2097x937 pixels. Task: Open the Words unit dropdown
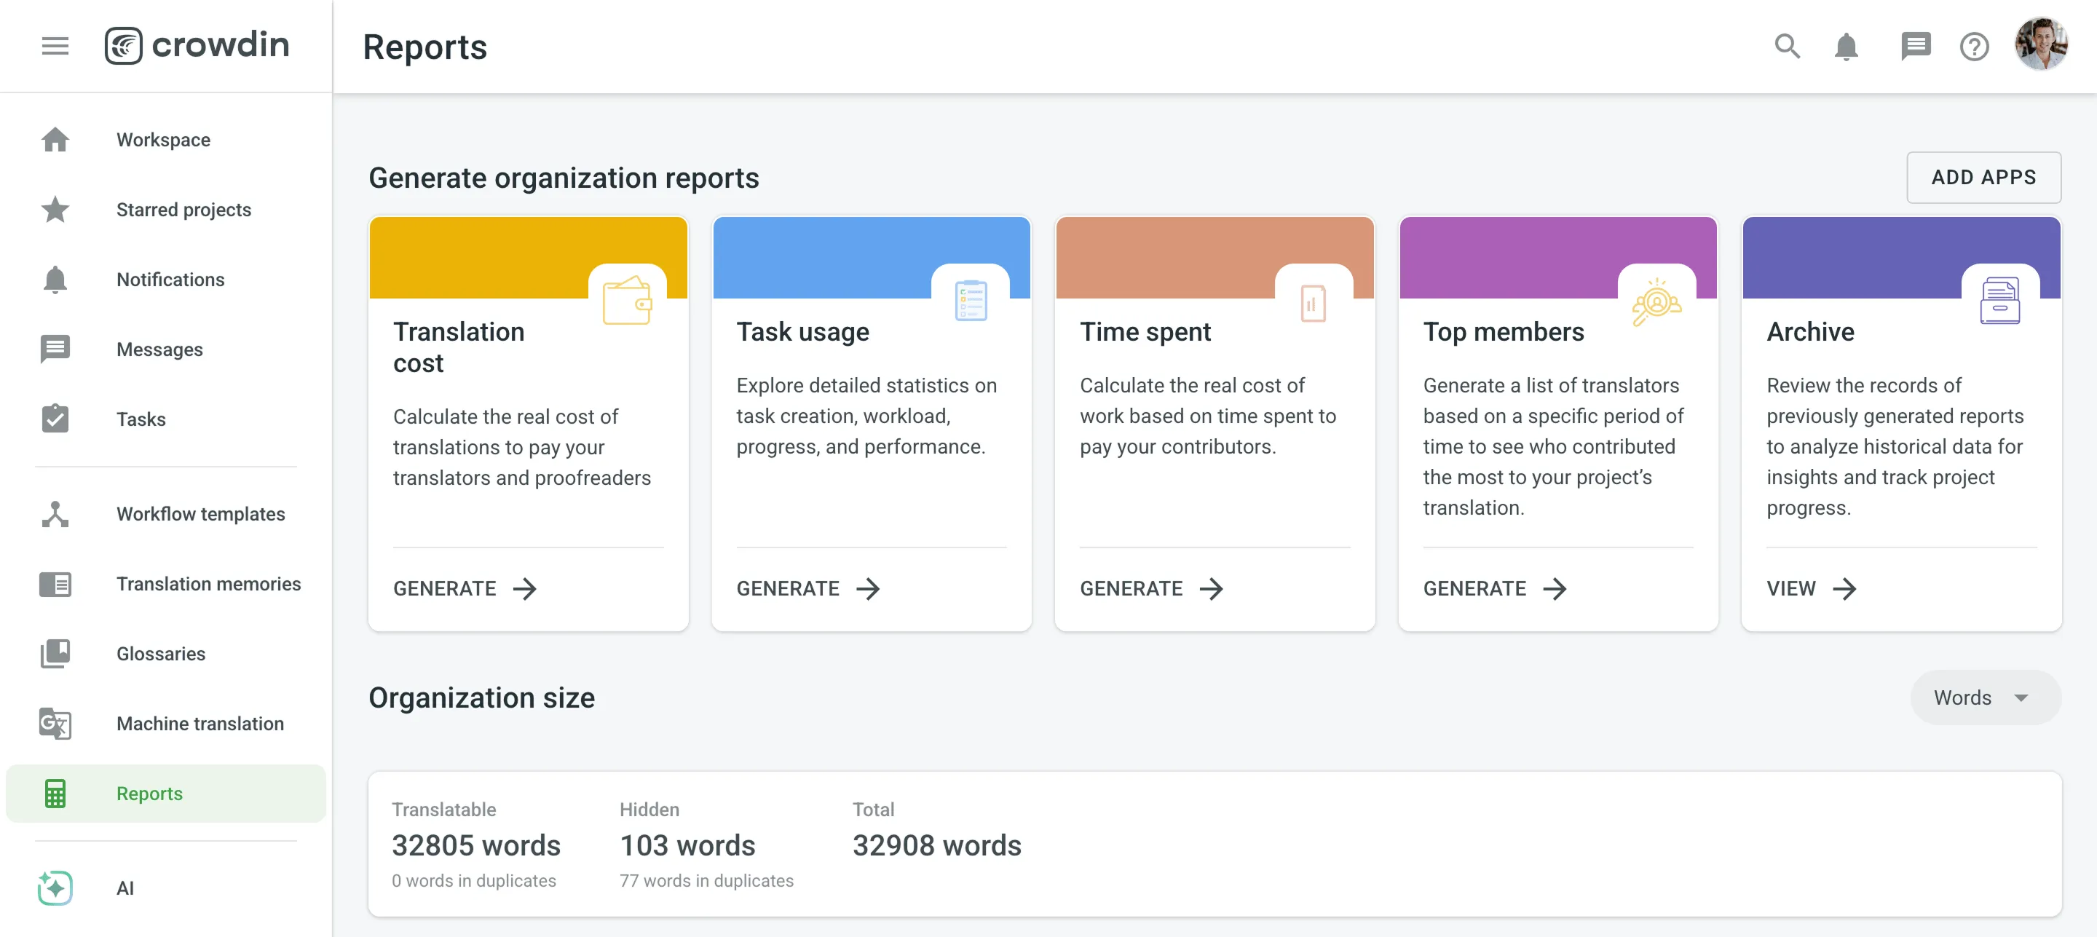1984,697
